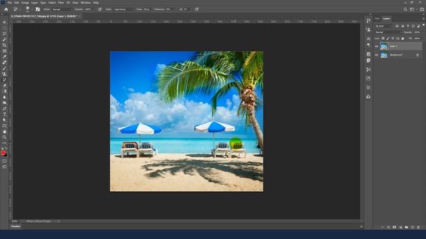Screen dimensions: 426x239
Task: Click the delete layer trash icon
Action: point(418,227)
